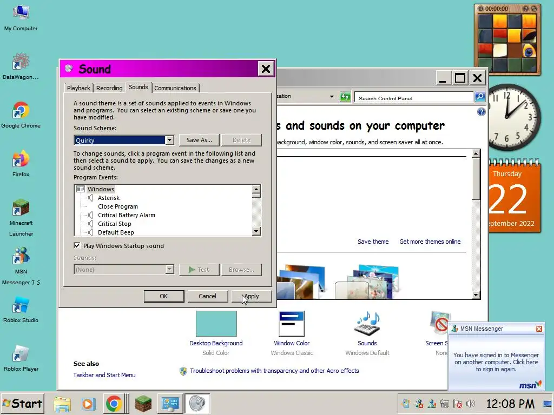
Task: Open the address bar history dropdown arrow
Action: [x=332, y=96]
